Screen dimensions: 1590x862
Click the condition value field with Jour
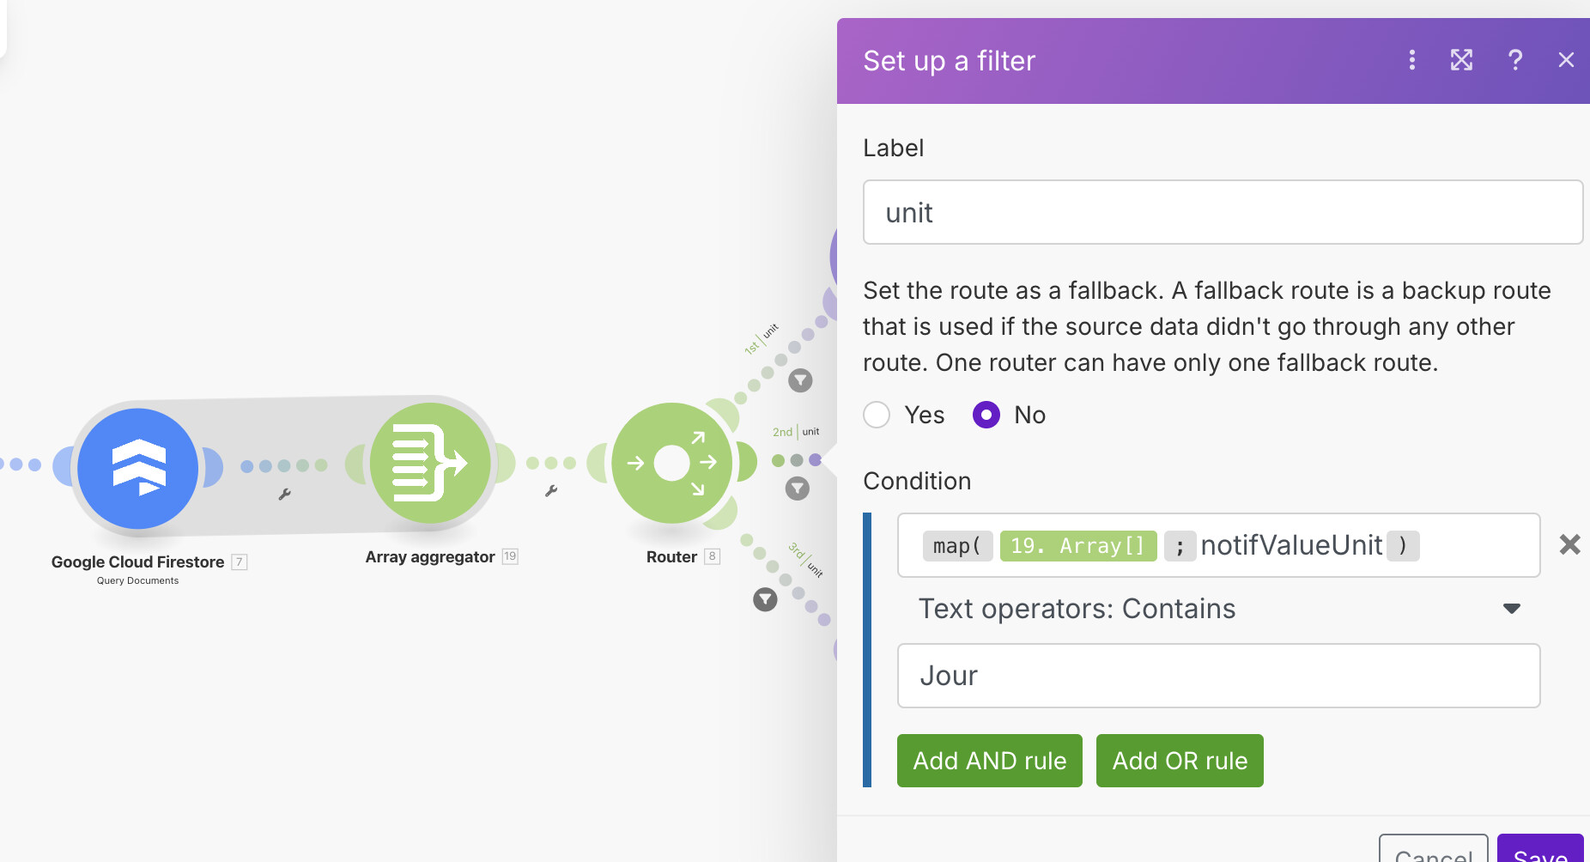[x=1219, y=676]
